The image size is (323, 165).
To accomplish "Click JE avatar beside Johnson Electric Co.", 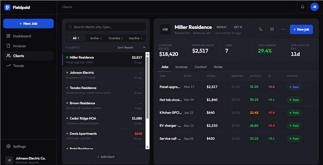I will 9,160.
